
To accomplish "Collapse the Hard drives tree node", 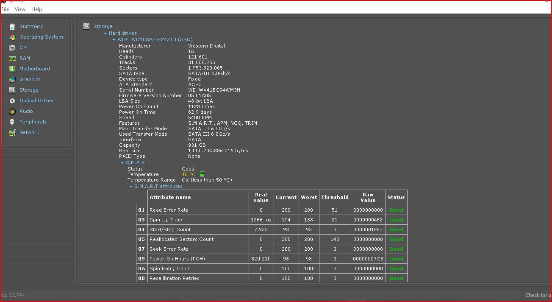I will click(105, 33).
